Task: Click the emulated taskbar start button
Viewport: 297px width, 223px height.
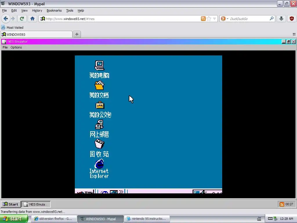Action: pos(85,191)
